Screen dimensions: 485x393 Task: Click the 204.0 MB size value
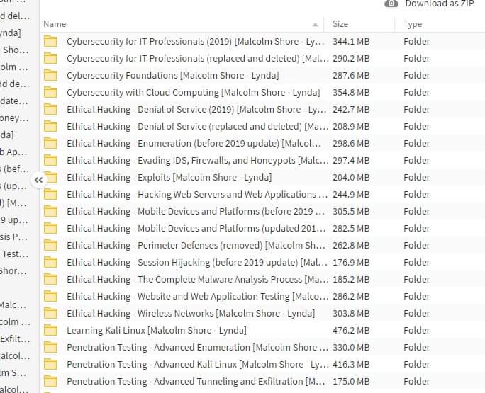point(351,177)
